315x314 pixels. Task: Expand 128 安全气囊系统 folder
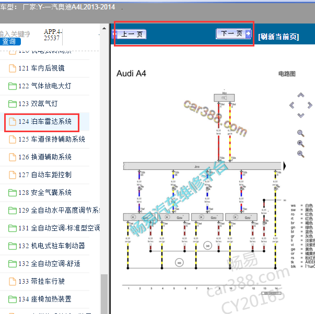(x=44, y=192)
